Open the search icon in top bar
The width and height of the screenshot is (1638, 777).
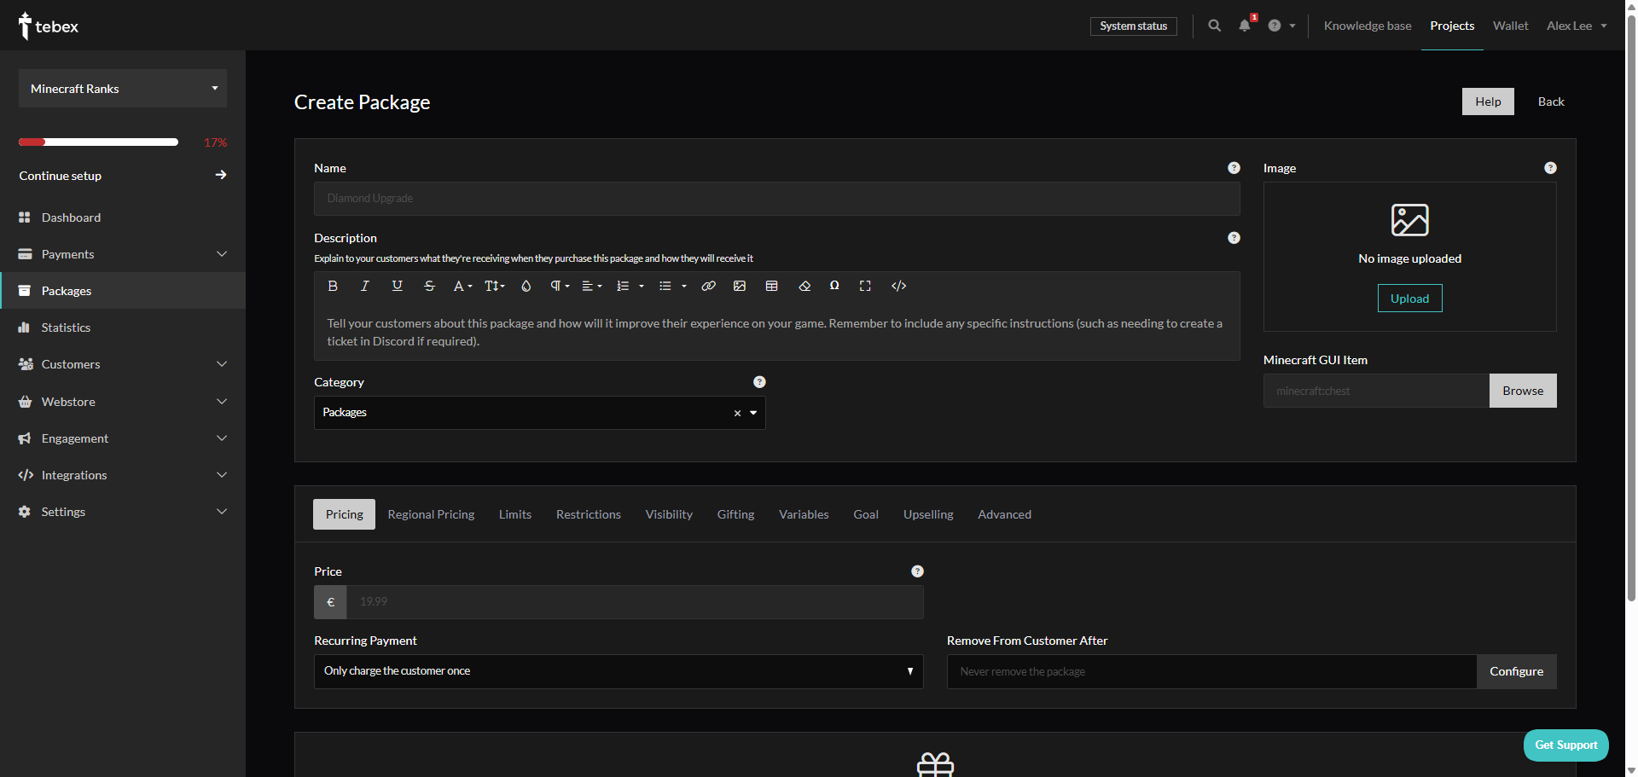(x=1215, y=26)
